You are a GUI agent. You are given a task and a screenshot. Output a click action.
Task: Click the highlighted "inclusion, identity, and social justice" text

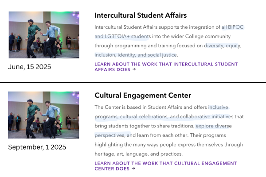tap(136, 55)
